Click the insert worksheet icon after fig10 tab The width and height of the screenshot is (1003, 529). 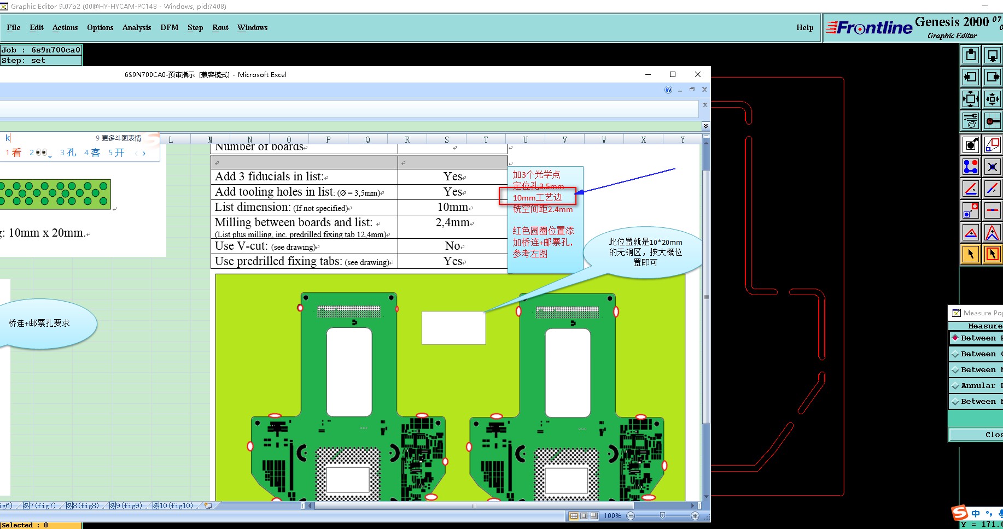(x=208, y=506)
